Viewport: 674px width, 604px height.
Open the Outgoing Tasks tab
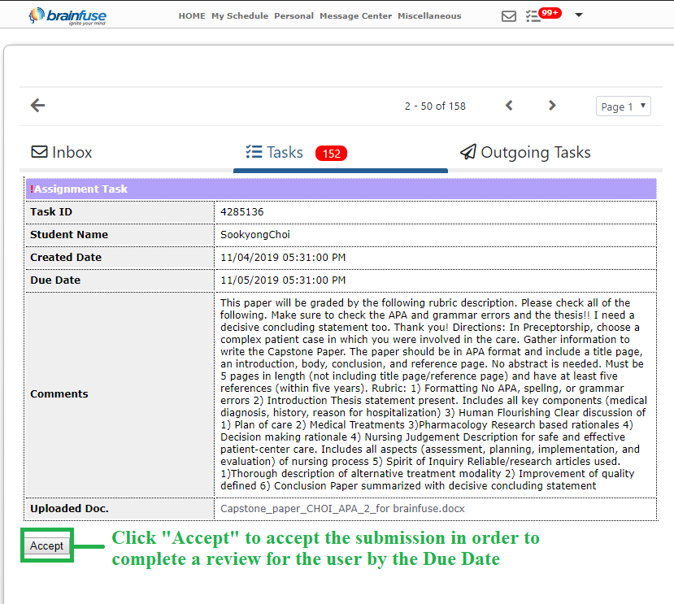525,152
